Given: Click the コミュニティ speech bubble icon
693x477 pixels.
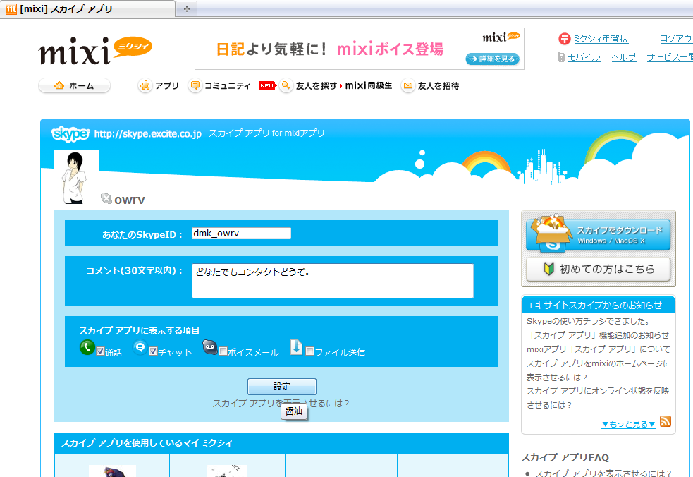Looking at the screenshot, I should pyautogui.click(x=195, y=85).
